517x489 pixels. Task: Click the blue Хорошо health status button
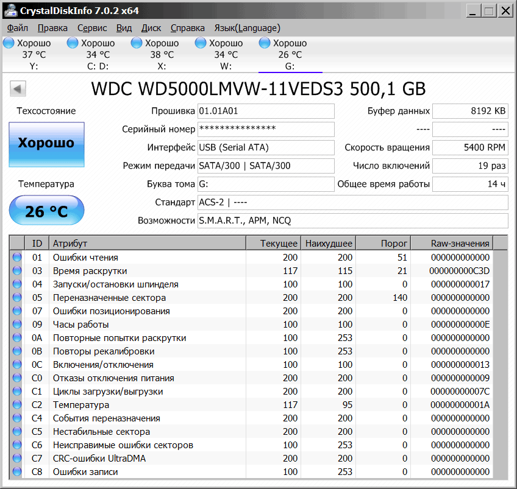46,144
